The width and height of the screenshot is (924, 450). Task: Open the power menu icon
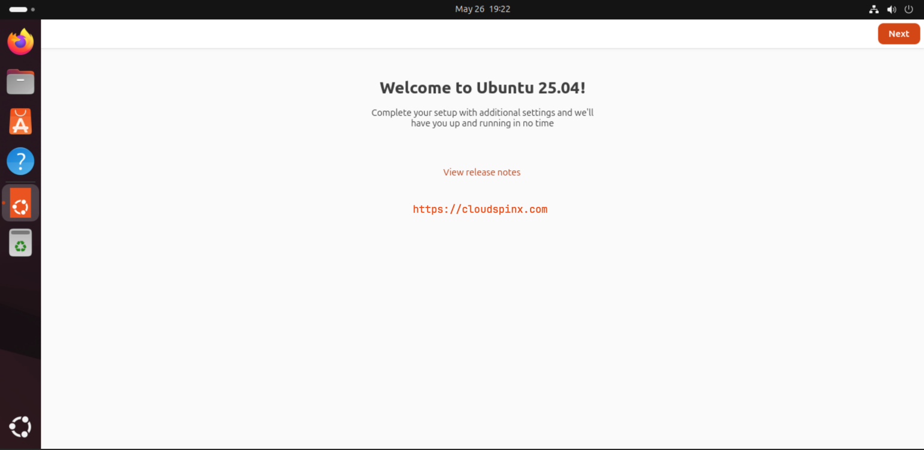[x=909, y=10]
